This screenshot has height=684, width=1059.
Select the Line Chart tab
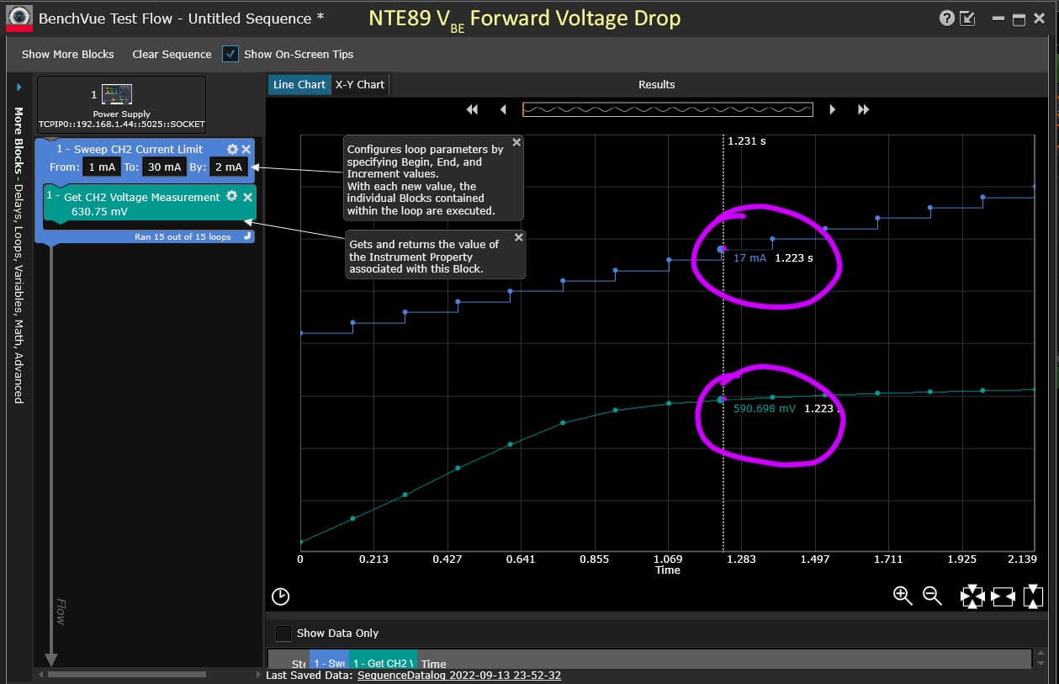pyautogui.click(x=299, y=84)
